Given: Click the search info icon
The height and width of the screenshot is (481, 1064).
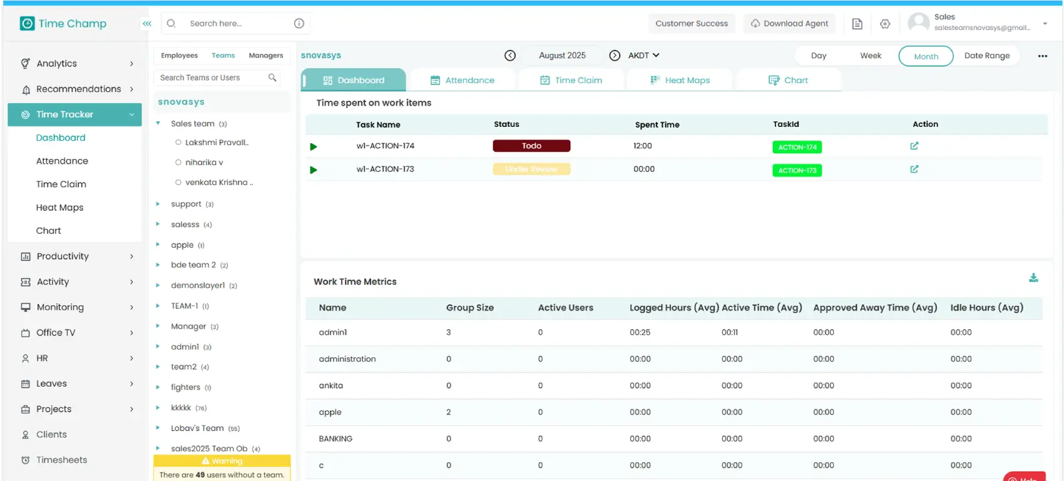Looking at the screenshot, I should tap(299, 24).
